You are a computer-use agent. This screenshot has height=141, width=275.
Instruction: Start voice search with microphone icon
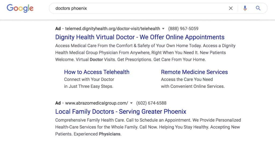pos(245,8)
